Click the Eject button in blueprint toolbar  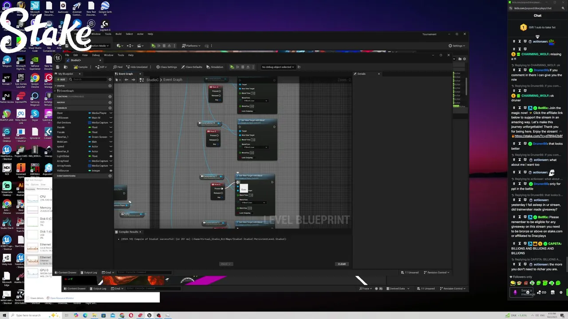(x=248, y=67)
